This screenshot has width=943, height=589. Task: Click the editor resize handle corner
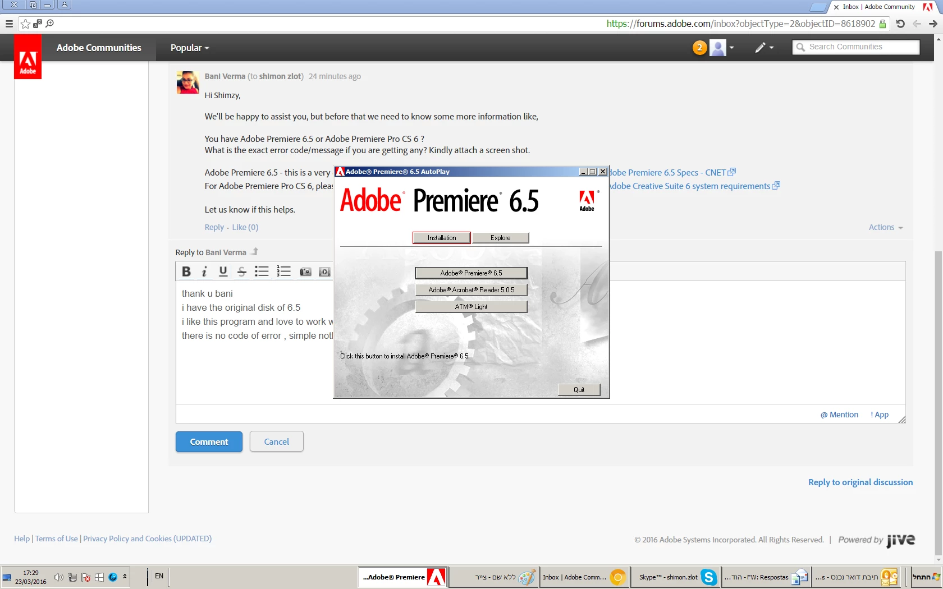902,420
